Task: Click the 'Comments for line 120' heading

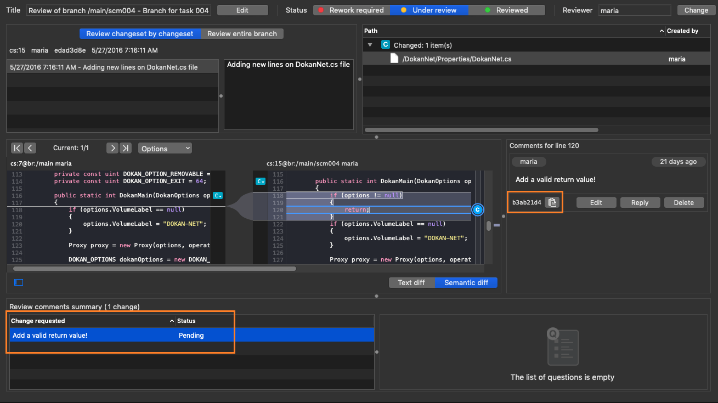Action: coord(544,145)
